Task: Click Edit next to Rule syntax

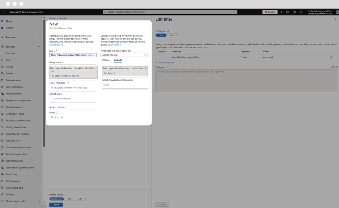Action: (335, 67)
